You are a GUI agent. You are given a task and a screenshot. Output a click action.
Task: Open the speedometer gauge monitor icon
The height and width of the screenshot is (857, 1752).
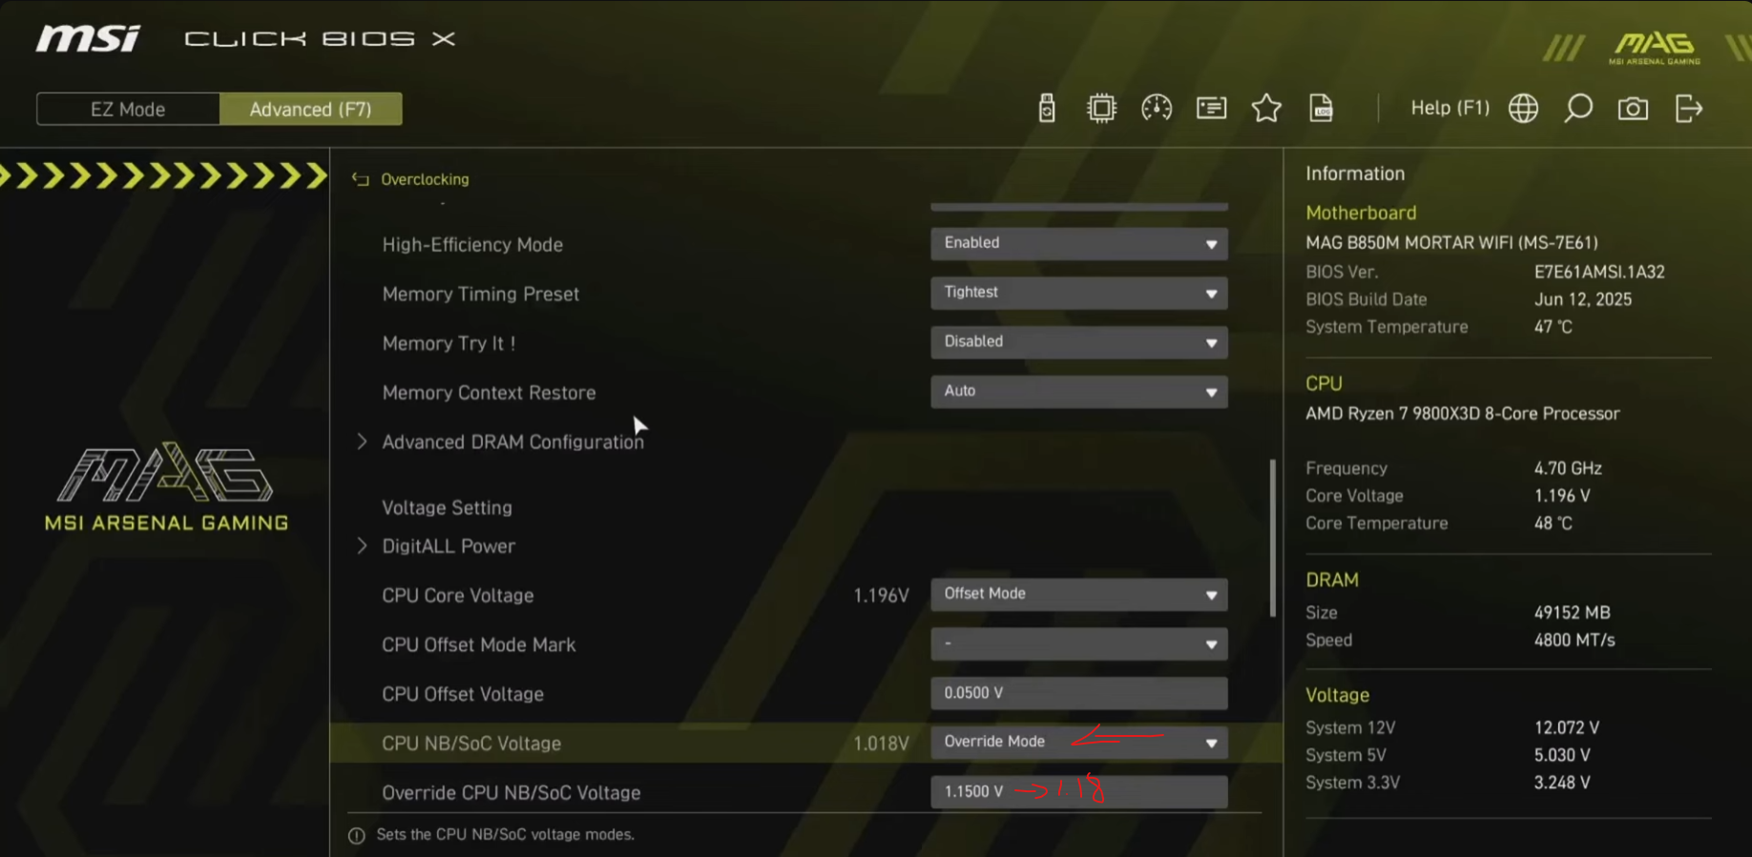click(1157, 109)
